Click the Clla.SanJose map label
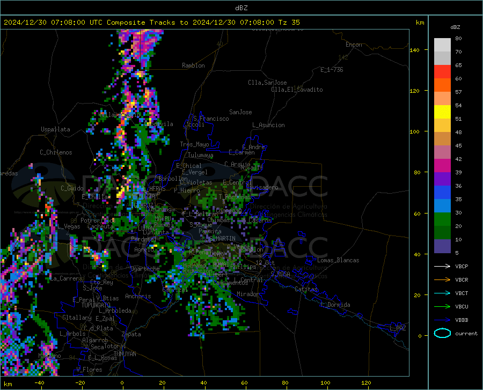 tap(267, 83)
